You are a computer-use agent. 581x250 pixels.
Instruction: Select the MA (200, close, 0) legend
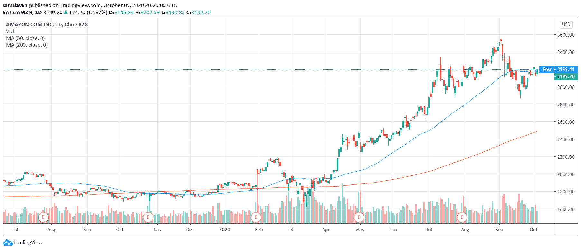(27, 45)
